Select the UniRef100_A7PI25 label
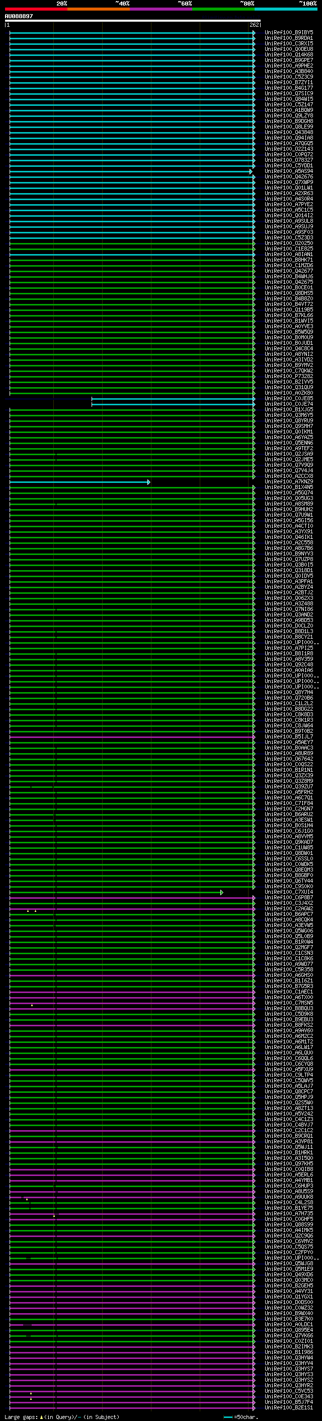 pos(288,648)
